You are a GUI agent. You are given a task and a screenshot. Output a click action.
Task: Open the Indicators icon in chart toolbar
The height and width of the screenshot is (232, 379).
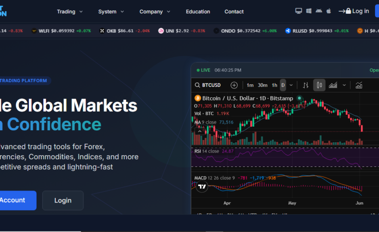pos(358,85)
